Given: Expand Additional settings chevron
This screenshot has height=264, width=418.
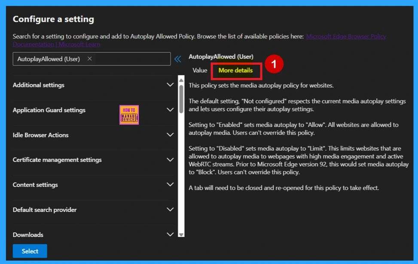Looking at the screenshot, I should (170, 85).
